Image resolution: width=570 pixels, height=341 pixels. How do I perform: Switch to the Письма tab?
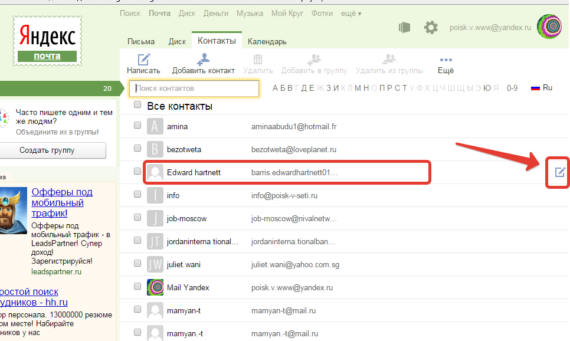point(141,41)
